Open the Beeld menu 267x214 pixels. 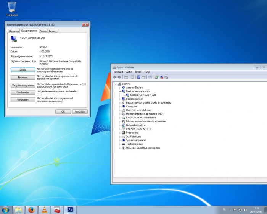pos(138,72)
